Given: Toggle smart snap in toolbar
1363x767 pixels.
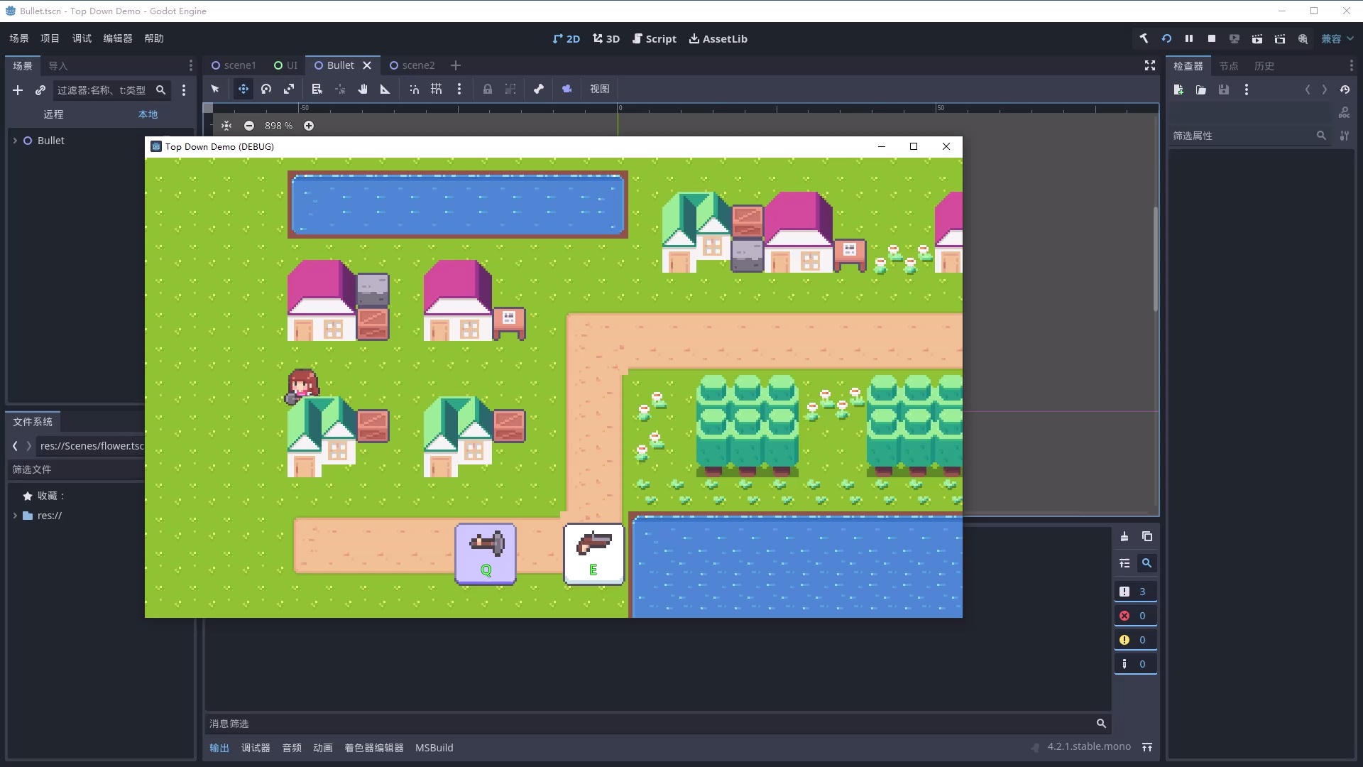Looking at the screenshot, I should 414,89.
